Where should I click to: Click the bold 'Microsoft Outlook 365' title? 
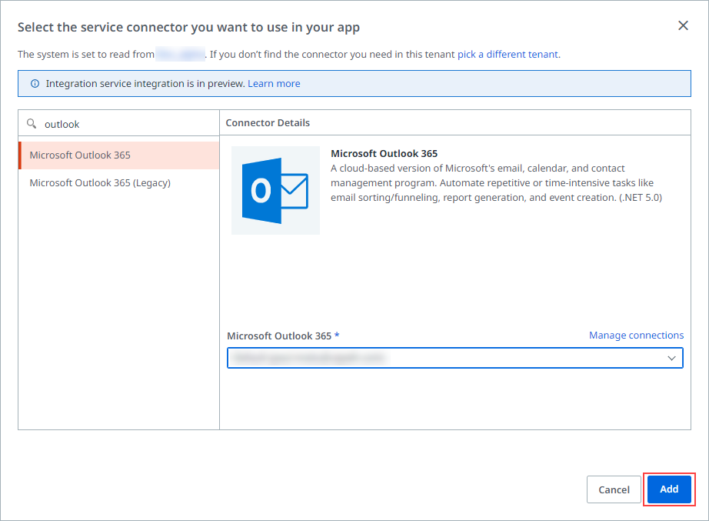pyautogui.click(x=384, y=153)
